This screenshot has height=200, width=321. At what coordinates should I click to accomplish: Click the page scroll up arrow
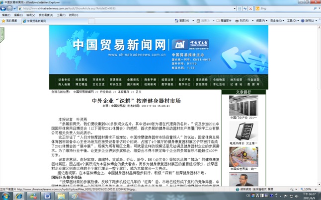(x=319, y=27)
